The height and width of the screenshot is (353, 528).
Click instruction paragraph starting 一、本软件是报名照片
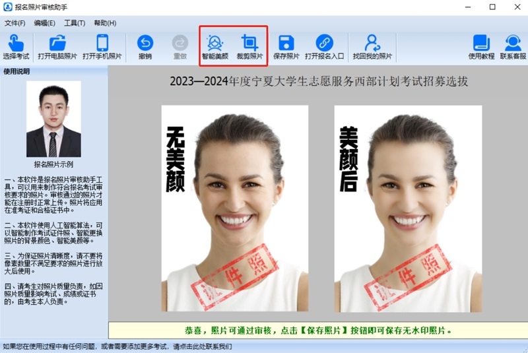[53, 195]
